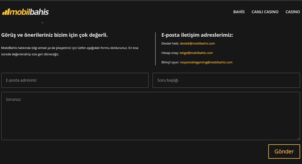Click the 'Destek hattı:' label
This screenshot has width=302, height=164.
(x=170, y=43)
